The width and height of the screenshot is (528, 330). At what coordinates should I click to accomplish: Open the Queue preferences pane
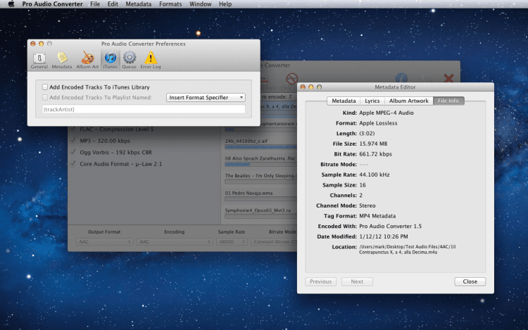(x=130, y=59)
